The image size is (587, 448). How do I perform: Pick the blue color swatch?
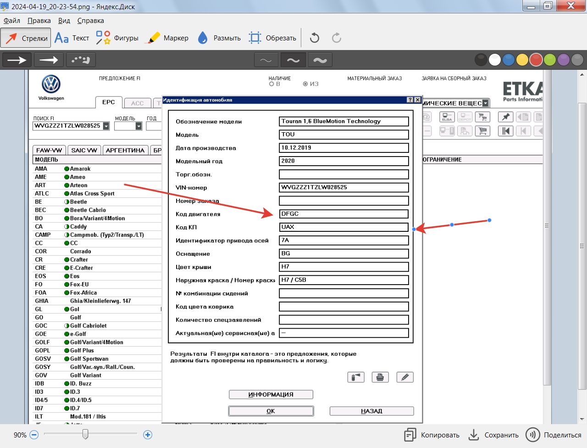pos(509,60)
